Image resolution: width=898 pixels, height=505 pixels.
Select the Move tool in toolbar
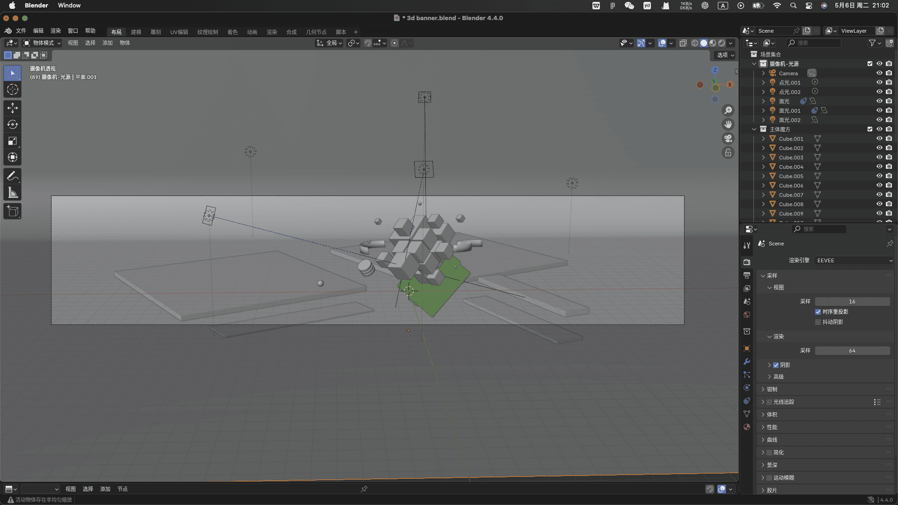pos(13,108)
